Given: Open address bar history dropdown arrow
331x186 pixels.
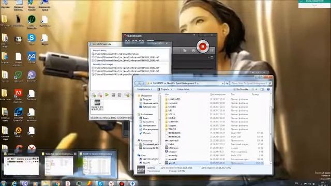Looking at the screenshot, I should point(223,83).
